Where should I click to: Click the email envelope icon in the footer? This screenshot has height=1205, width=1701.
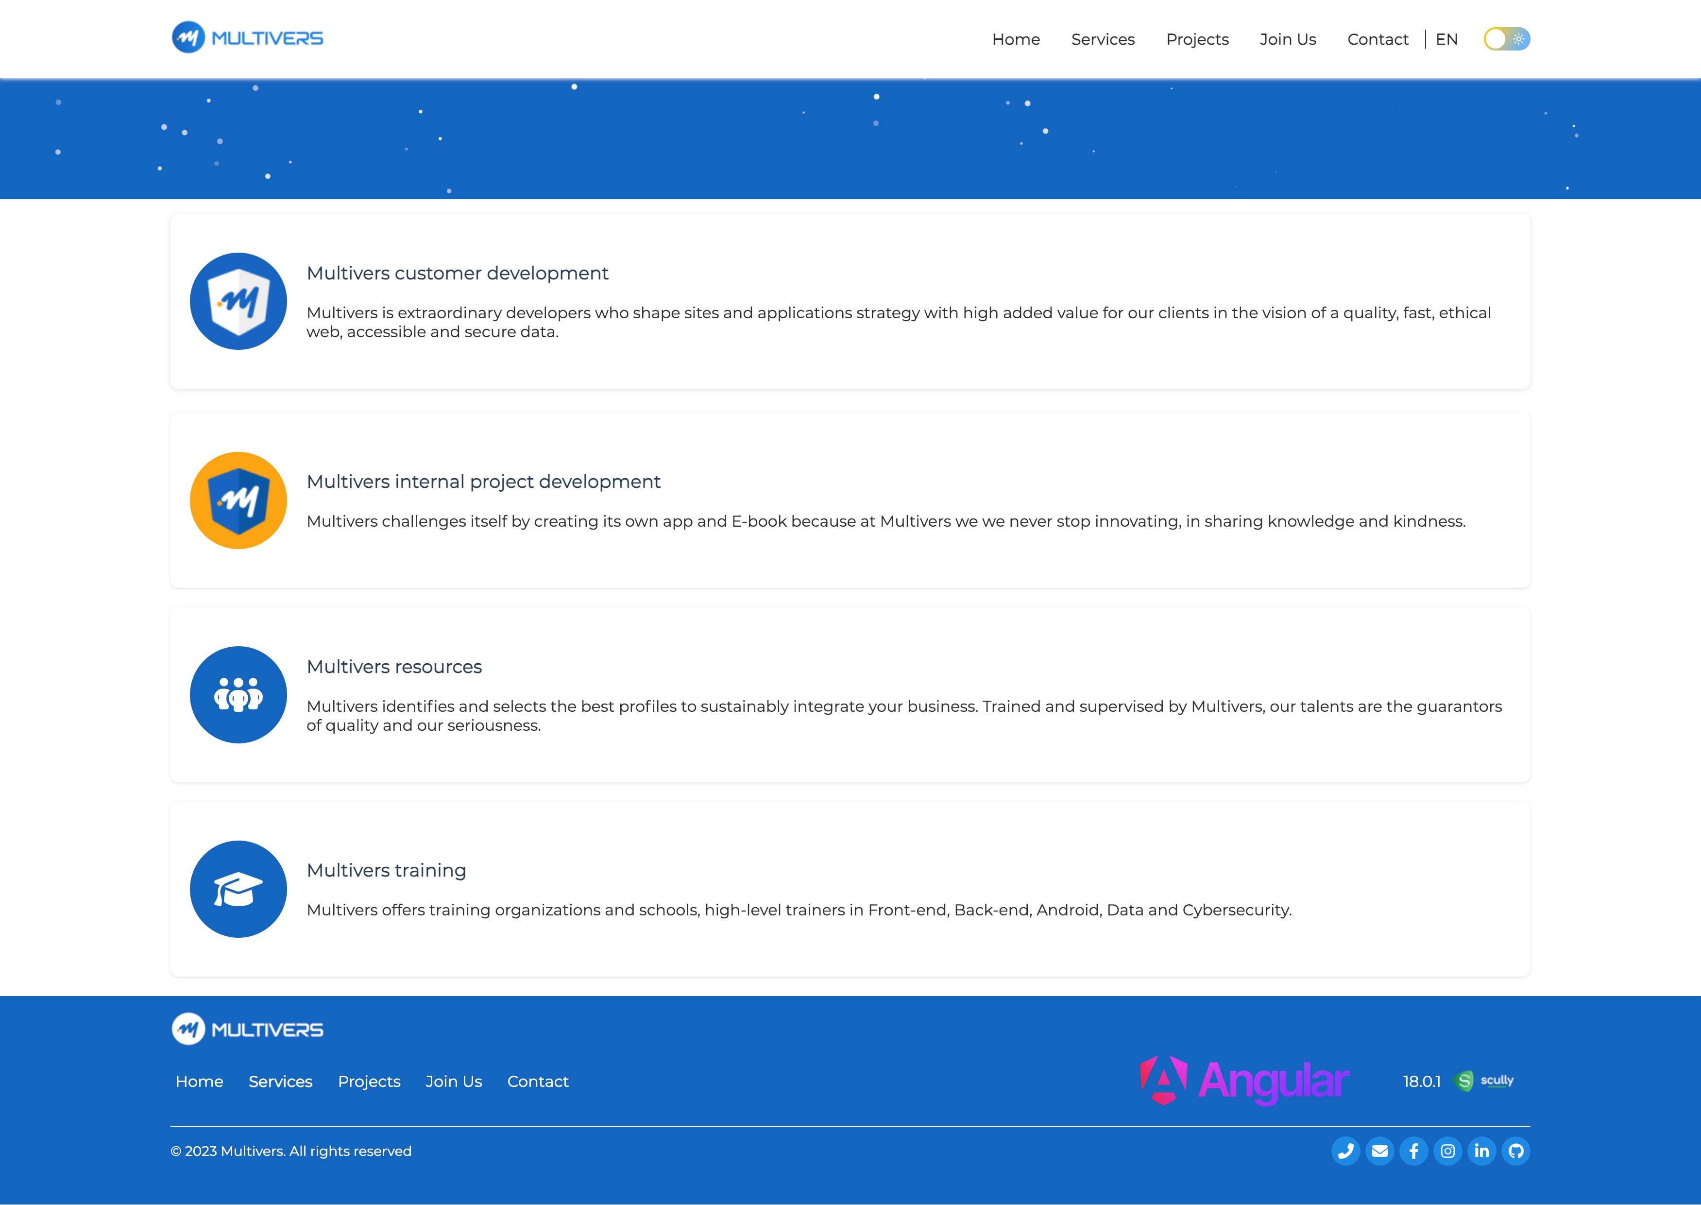tap(1380, 1151)
